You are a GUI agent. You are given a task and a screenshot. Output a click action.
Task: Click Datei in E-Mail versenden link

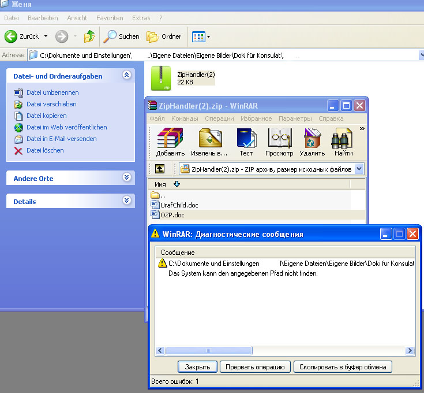click(x=61, y=139)
